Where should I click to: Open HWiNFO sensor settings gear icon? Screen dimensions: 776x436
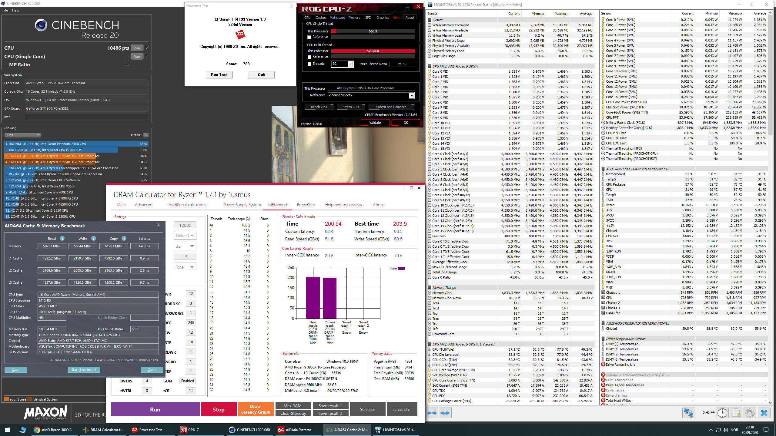point(750,413)
